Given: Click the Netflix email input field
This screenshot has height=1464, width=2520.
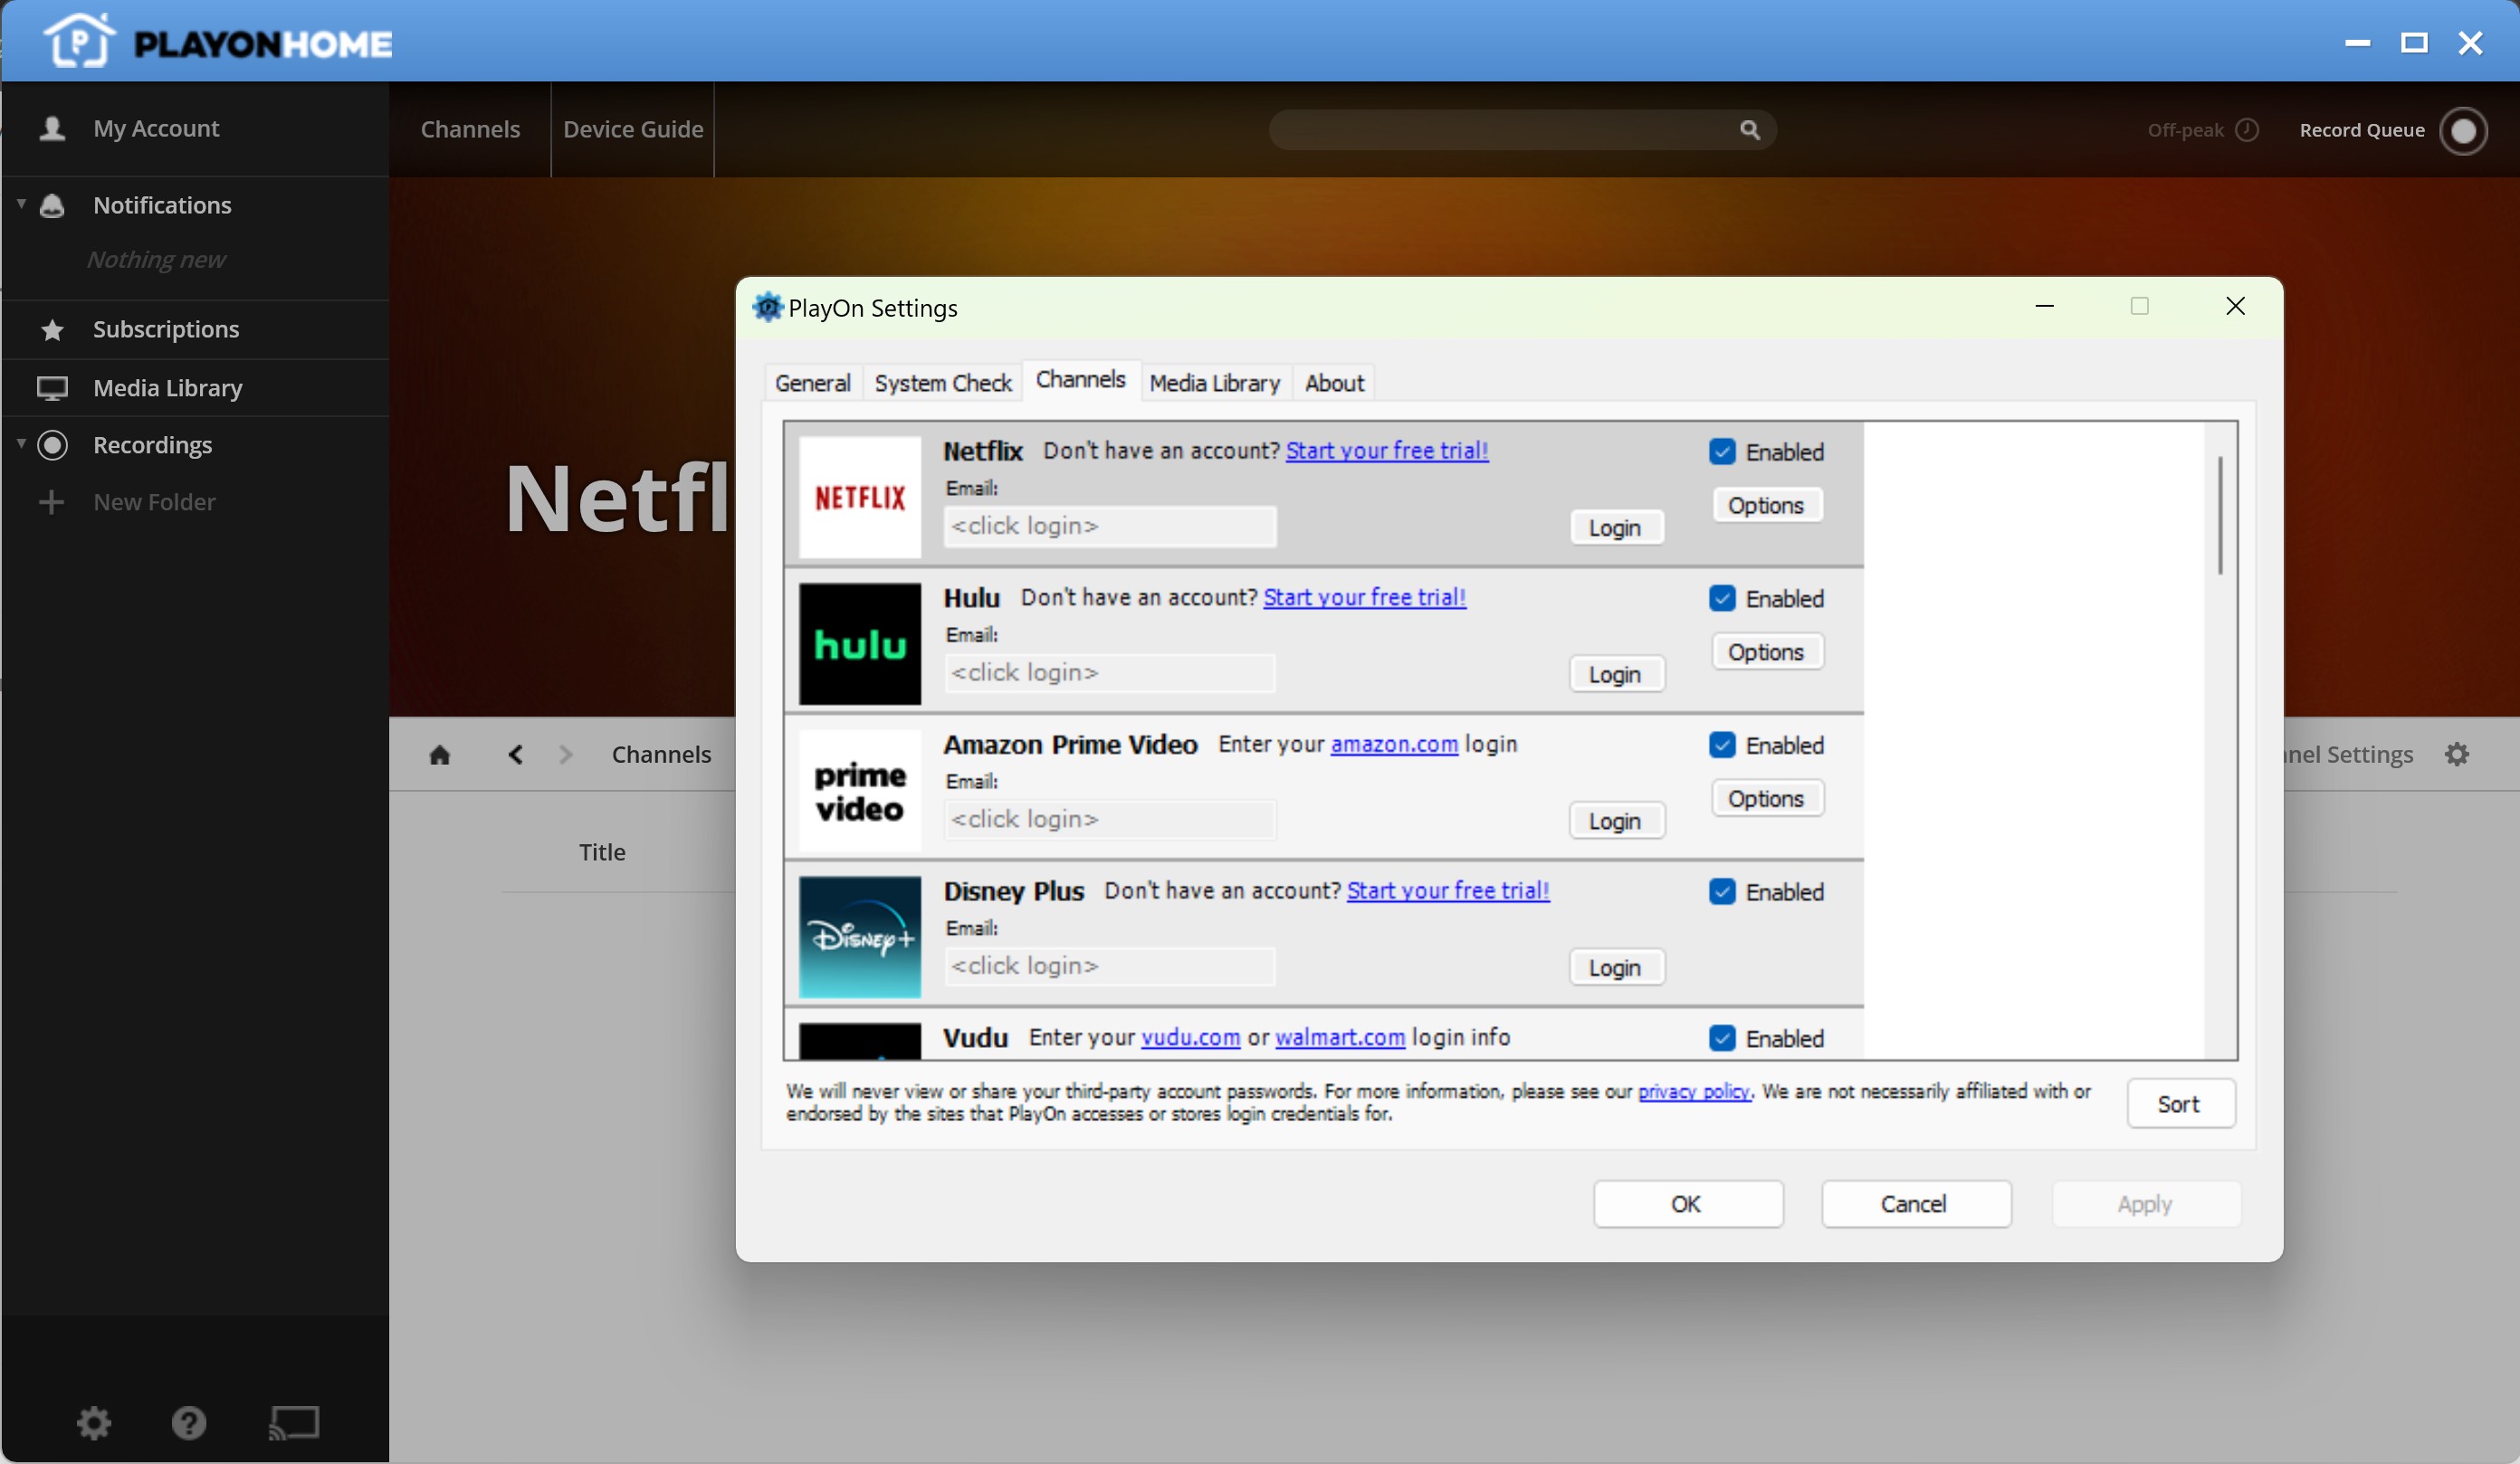Looking at the screenshot, I should point(1110,527).
